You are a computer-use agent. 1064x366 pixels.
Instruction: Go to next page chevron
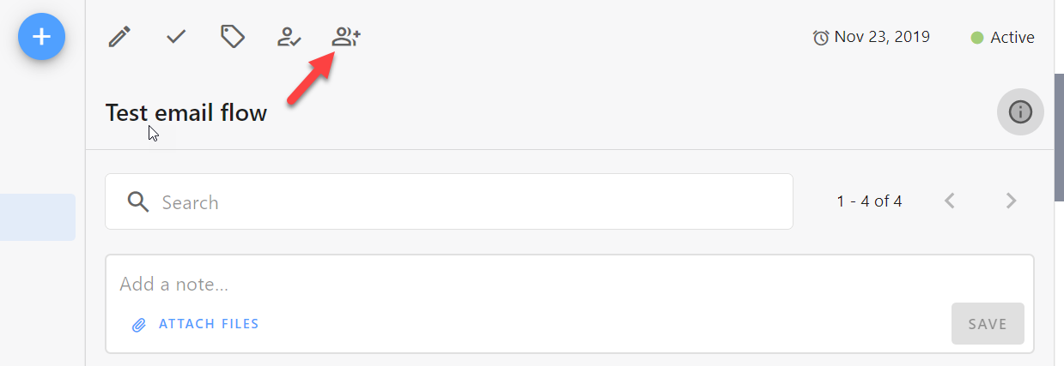1011,201
